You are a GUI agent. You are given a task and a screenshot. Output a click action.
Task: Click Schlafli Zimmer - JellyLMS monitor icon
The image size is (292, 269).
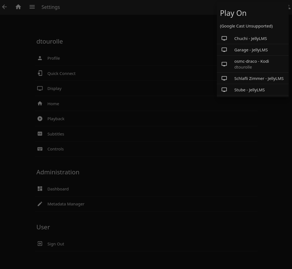click(224, 78)
